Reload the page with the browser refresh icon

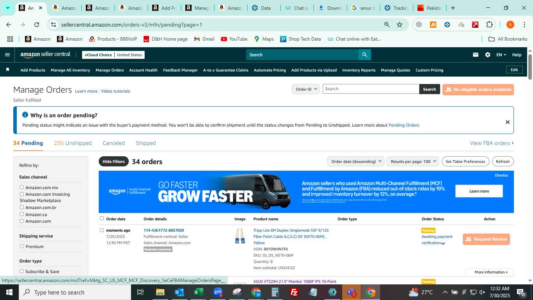point(37,25)
